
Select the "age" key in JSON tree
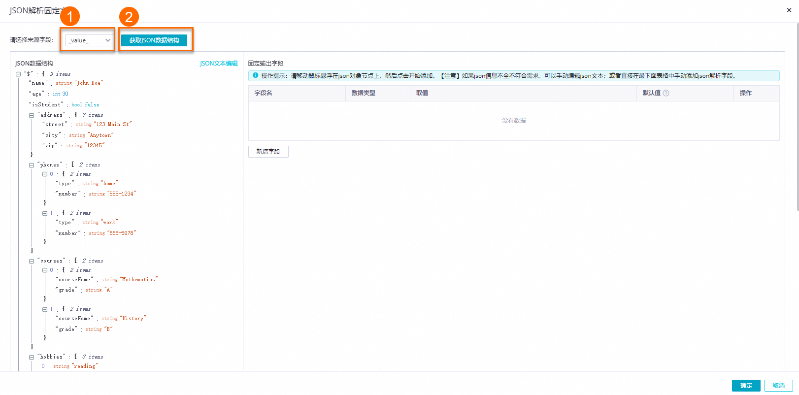pos(37,94)
